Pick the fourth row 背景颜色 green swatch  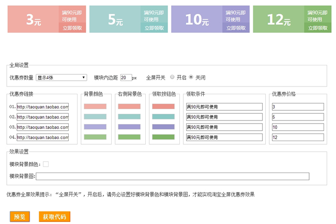pos(95,137)
